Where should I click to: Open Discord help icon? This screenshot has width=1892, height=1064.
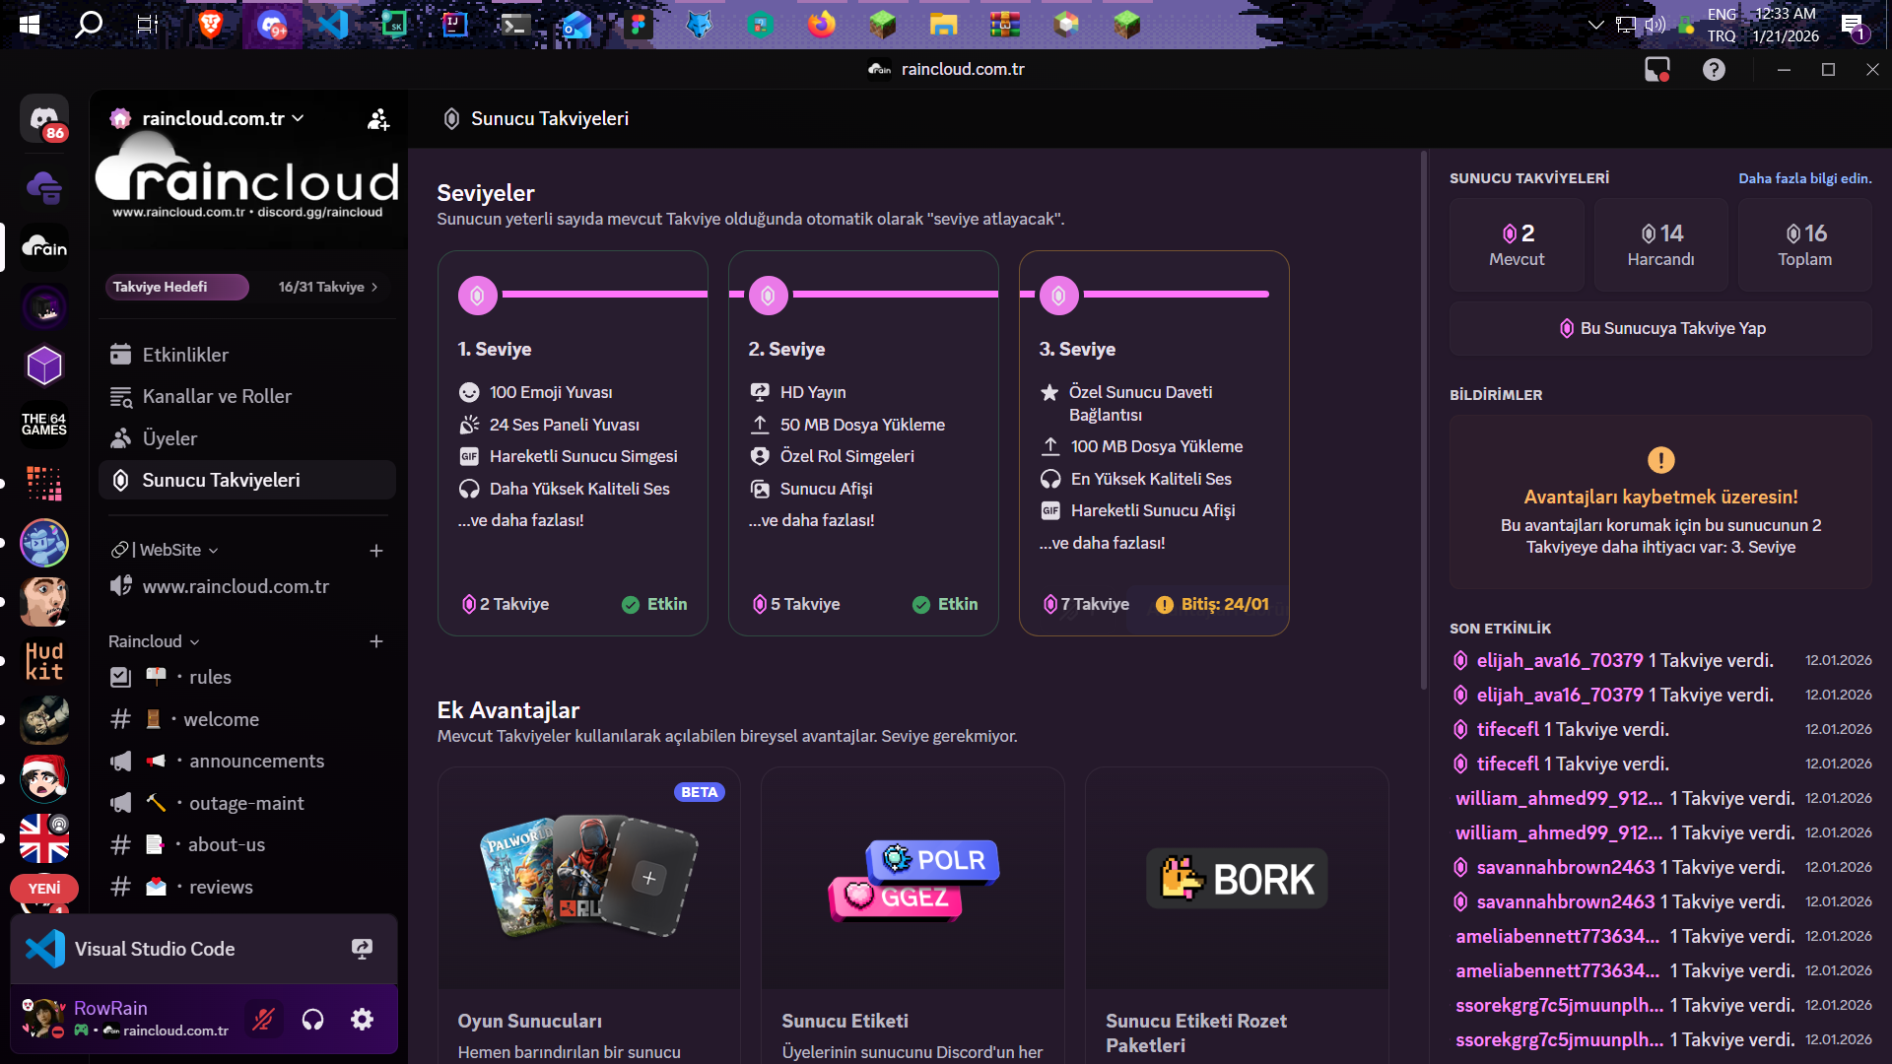[x=1714, y=70]
